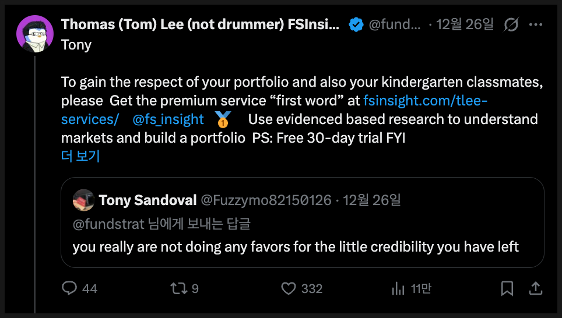Screen dimensions: 562x318
Task: Click the 332 likes count
Action: tap(312, 288)
